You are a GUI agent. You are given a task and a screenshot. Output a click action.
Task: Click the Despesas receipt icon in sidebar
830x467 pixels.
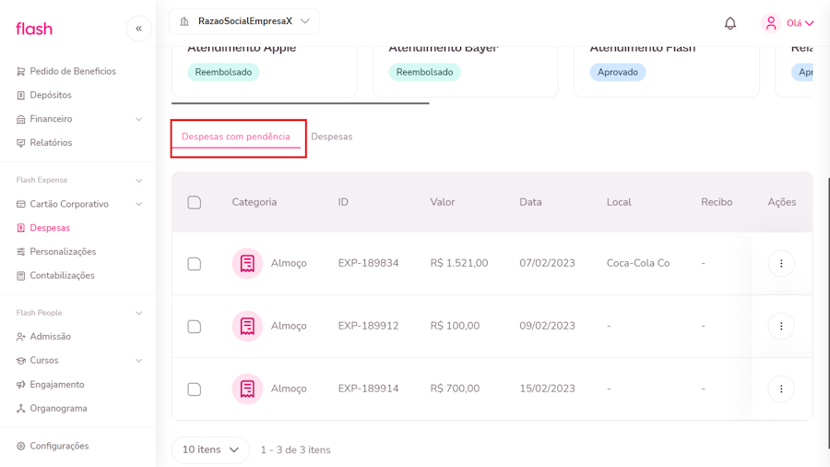pos(20,228)
